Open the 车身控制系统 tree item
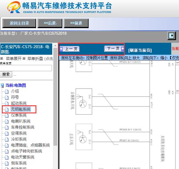Screen dimensions: 179x169 pos(23,127)
